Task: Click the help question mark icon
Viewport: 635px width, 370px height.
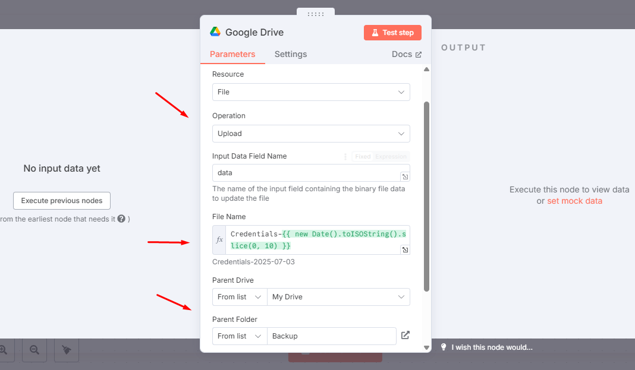Action: 121,219
